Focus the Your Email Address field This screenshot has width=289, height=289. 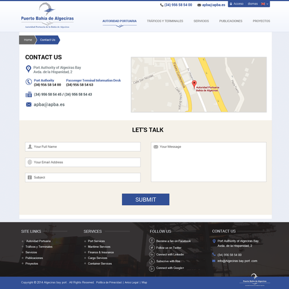(83, 162)
